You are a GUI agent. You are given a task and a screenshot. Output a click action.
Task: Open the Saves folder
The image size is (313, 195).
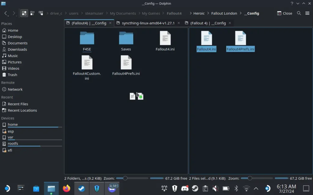[x=126, y=41]
